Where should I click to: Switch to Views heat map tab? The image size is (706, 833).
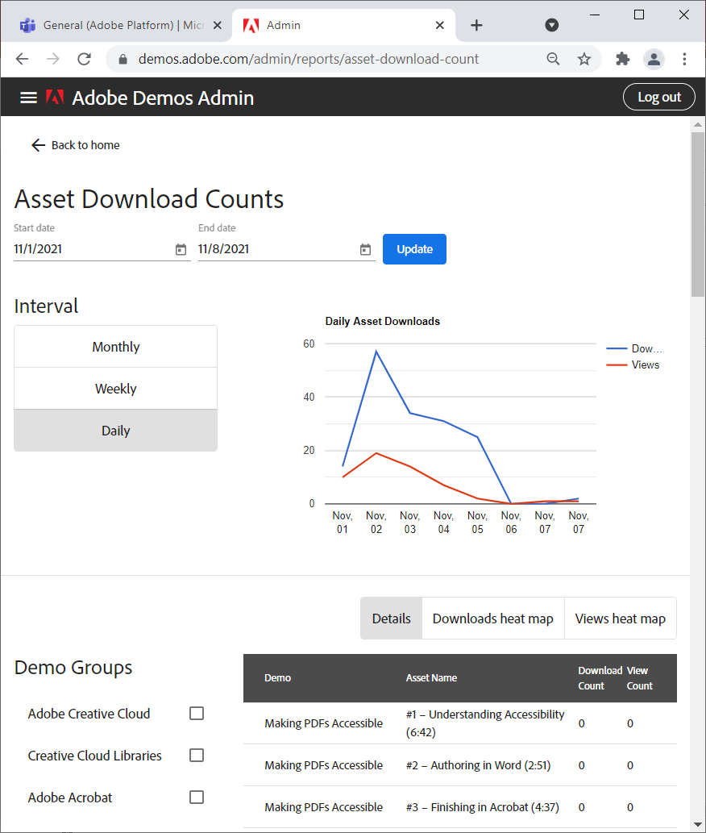[x=621, y=619]
